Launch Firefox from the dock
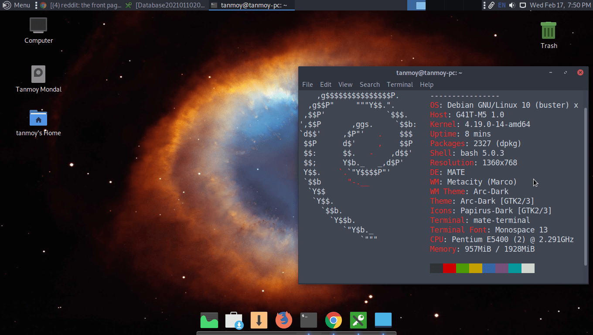593x335 pixels. pyautogui.click(x=284, y=320)
